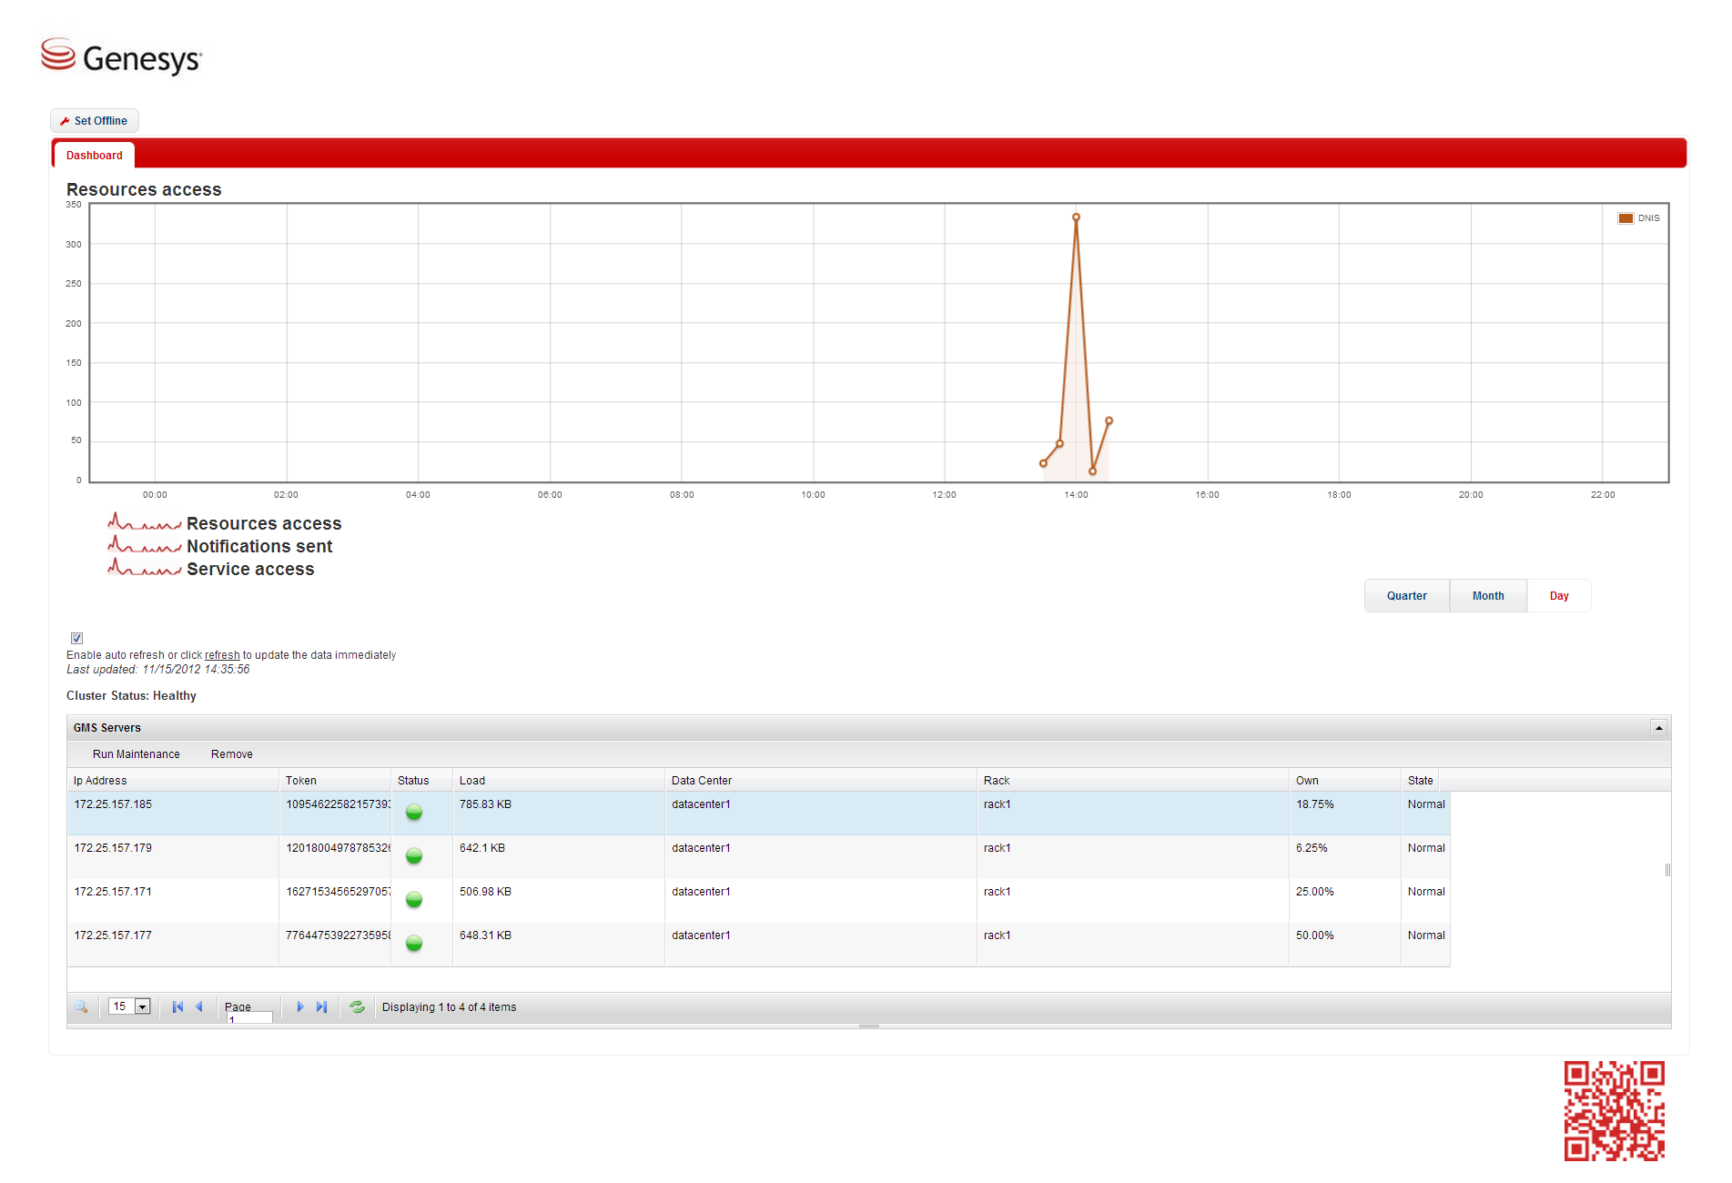The image size is (1732, 1183).
Task: Go to the next page arrow
Action: click(x=299, y=1006)
